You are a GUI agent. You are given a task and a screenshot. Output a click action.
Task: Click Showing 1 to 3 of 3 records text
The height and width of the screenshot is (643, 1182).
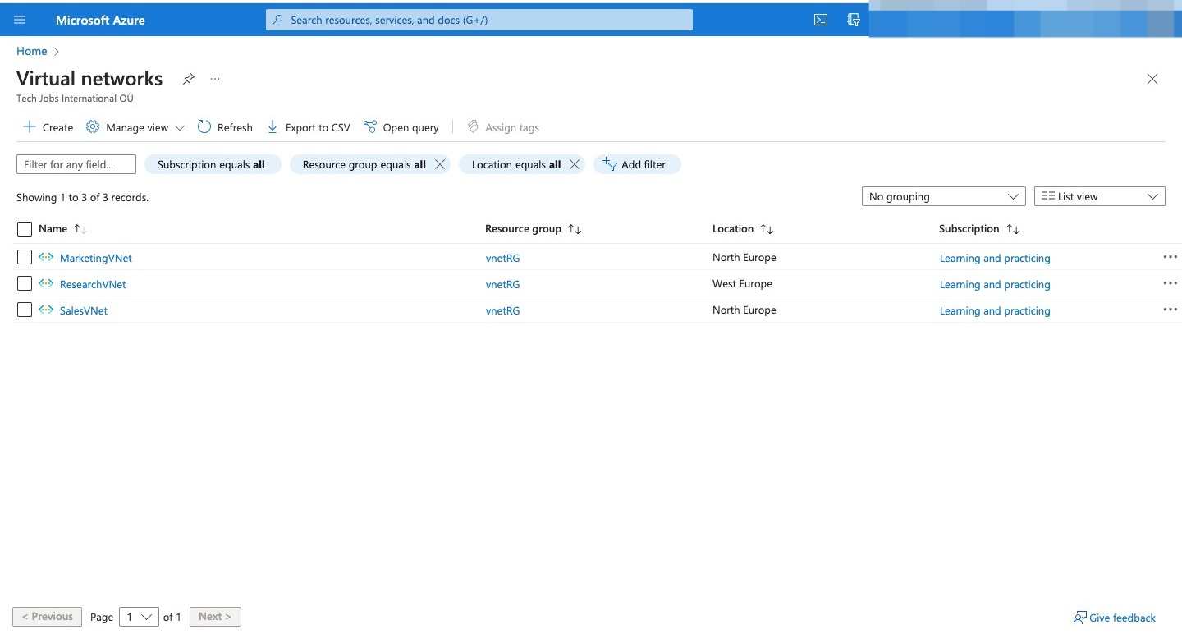(x=82, y=197)
